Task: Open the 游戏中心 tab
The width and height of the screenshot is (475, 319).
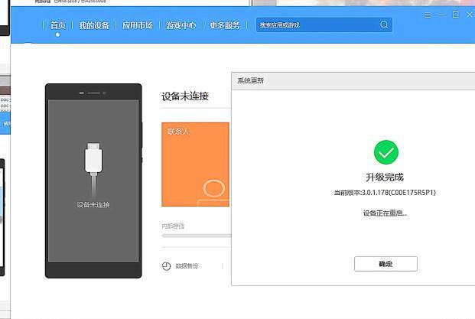Action: click(x=181, y=25)
